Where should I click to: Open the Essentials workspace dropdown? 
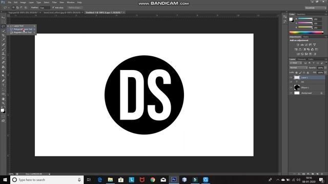(x=315, y=8)
